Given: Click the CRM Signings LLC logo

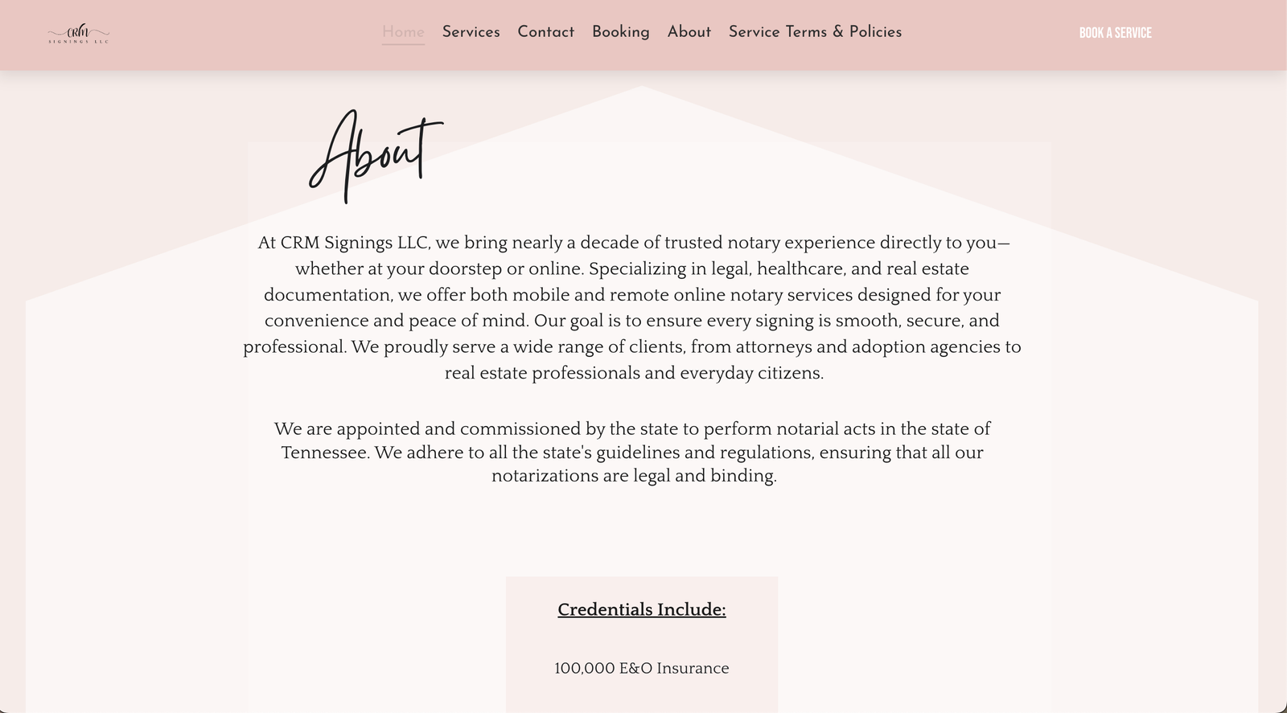Looking at the screenshot, I should pyautogui.click(x=78, y=34).
